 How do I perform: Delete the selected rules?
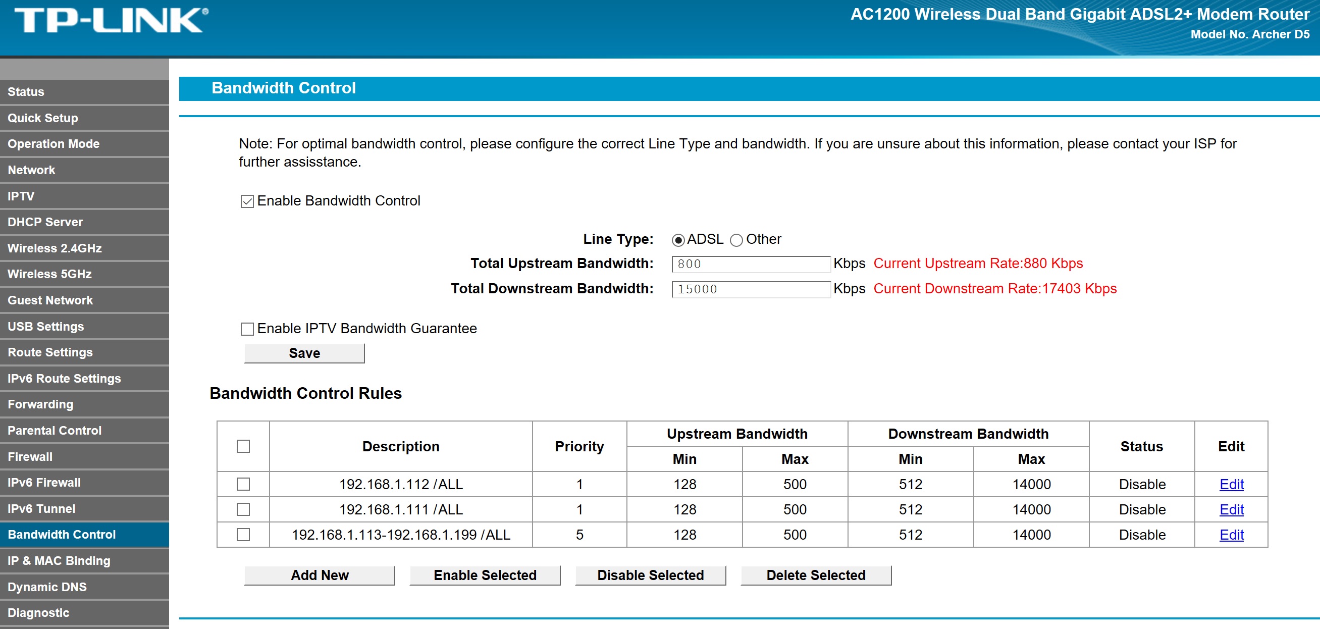click(815, 574)
